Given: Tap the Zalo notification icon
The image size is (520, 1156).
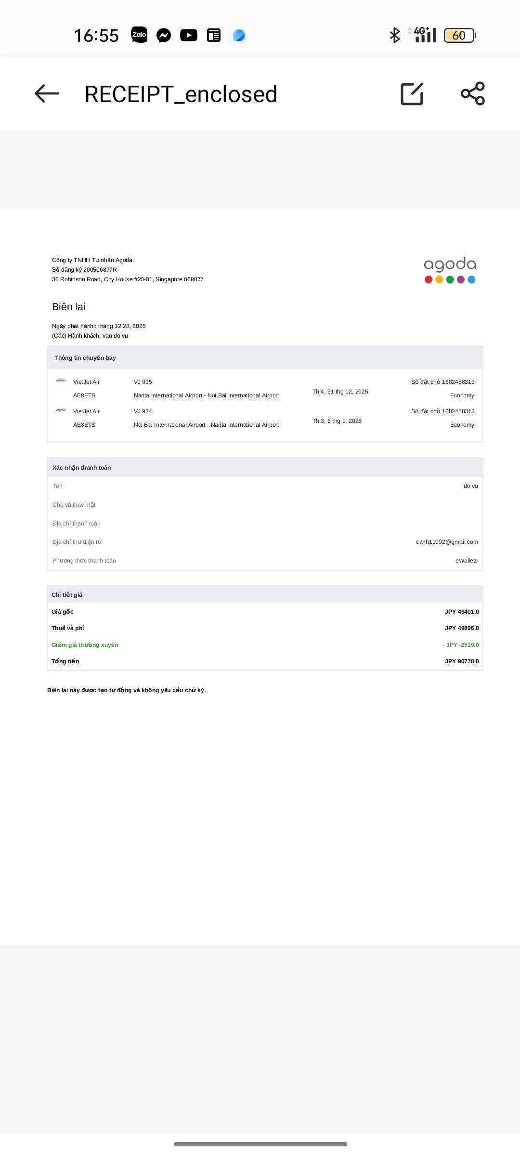Looking at the screenshot, I should 139,35.
